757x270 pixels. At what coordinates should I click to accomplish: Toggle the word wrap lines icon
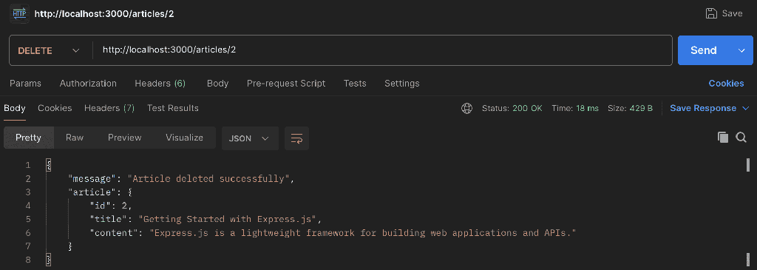(296, 138)
